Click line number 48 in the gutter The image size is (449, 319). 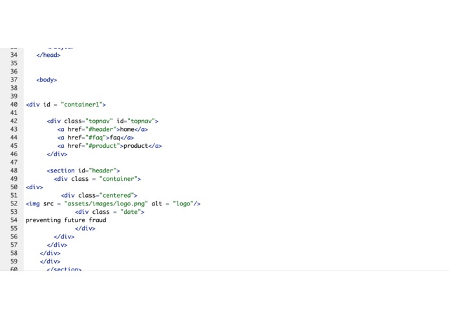click(14, 170)
